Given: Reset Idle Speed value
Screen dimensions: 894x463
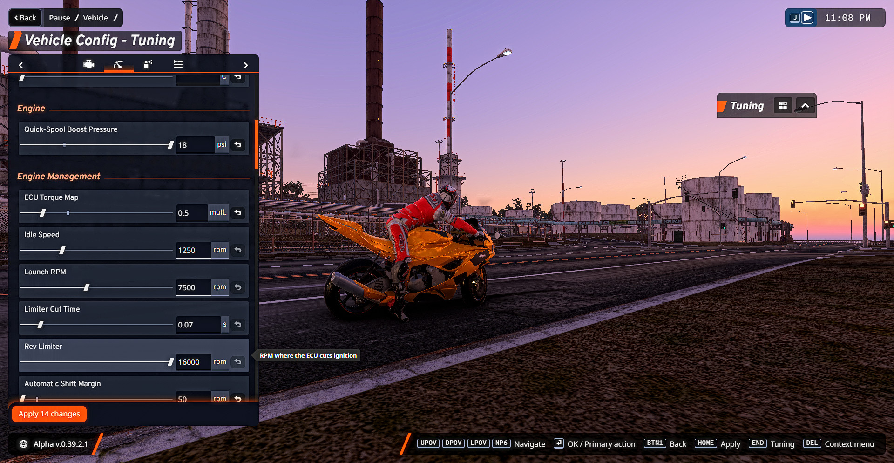Looking at the screenshot, I should [x=238, y=250].
